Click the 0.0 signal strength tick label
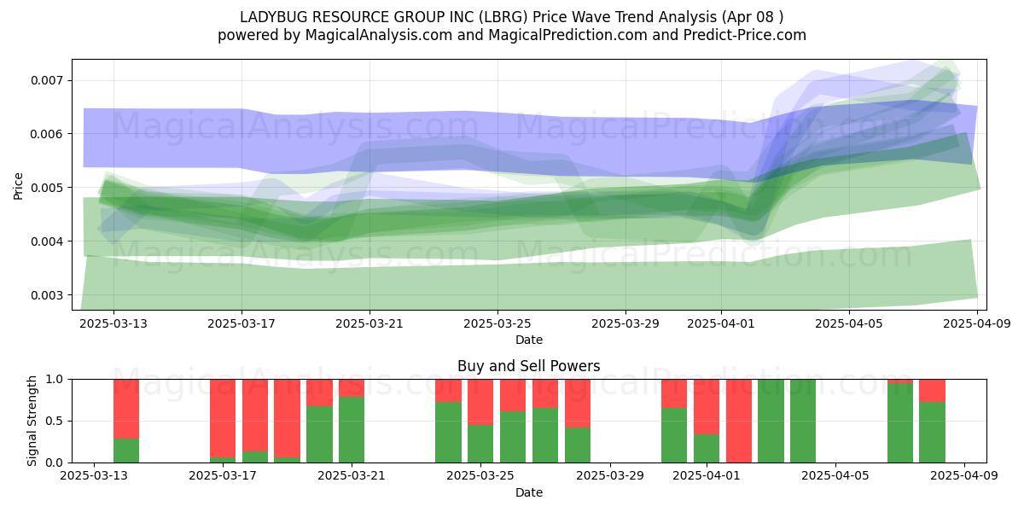The image size is (1024, 512). click(x=55, y=463)
